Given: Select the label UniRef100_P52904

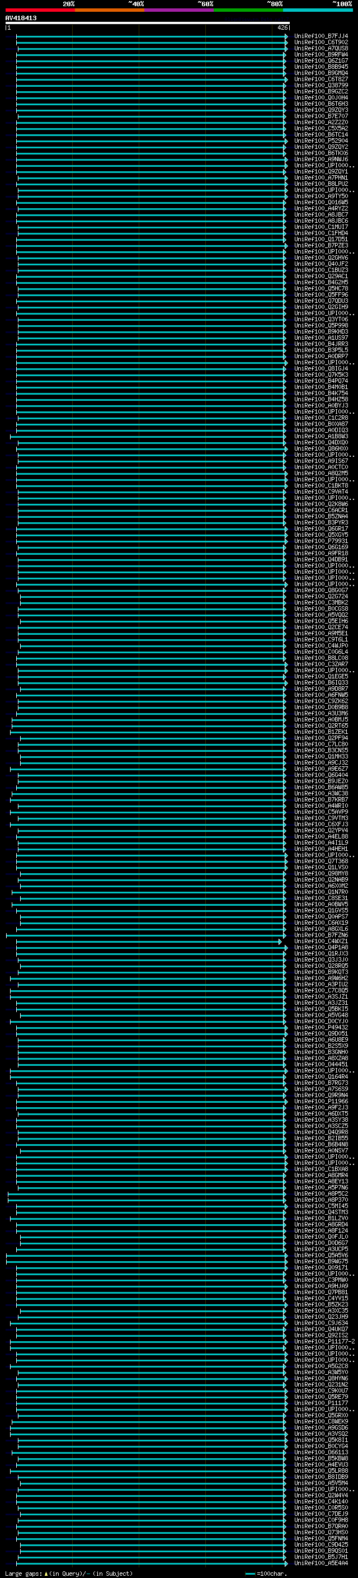Looking at the screenshot, I should pos(321,141).
